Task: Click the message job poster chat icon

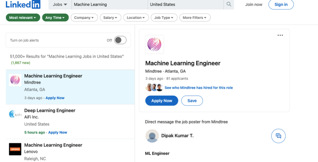Action: coord(278,136)
